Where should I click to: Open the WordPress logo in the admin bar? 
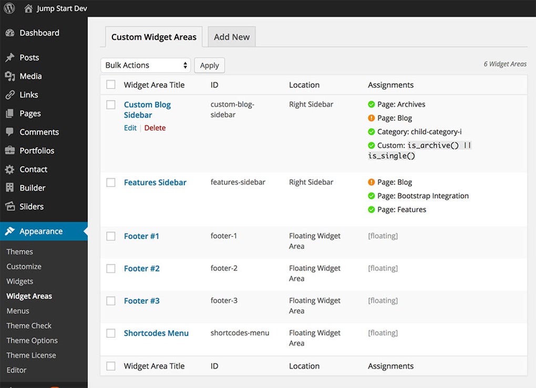[x=8, y=8]
